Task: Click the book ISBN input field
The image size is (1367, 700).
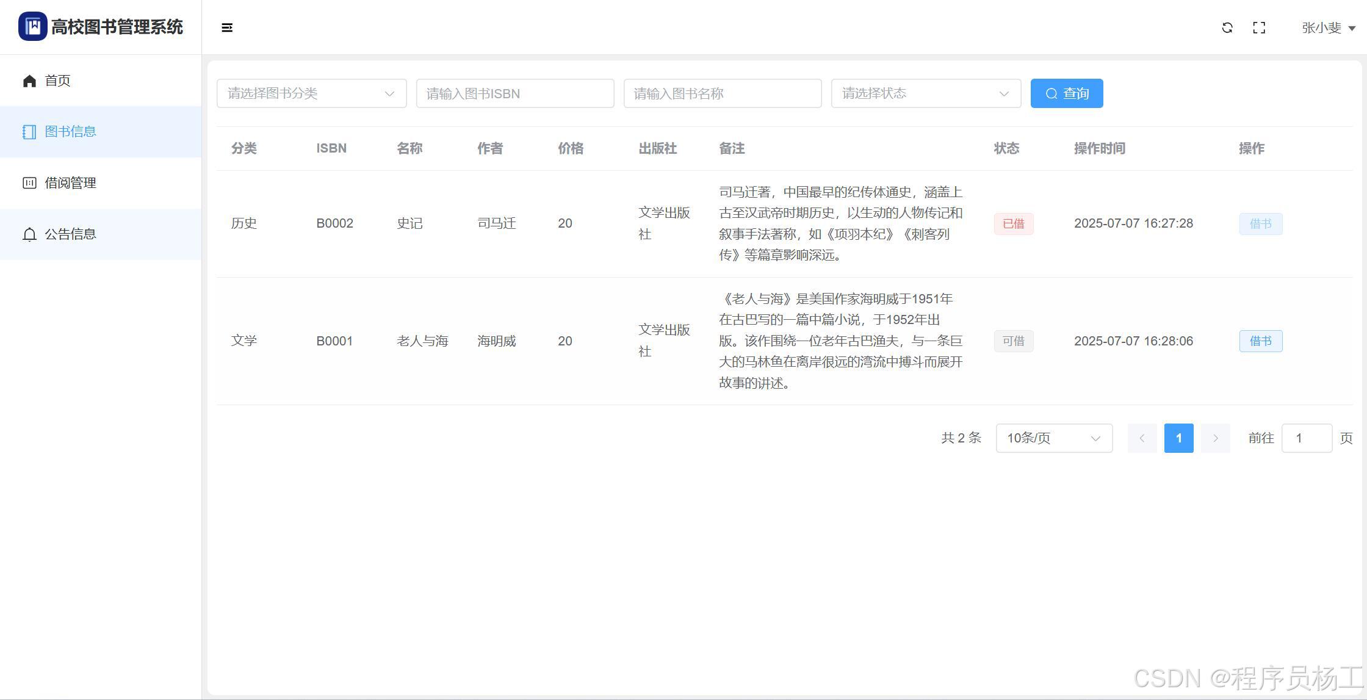Action: 514,93
